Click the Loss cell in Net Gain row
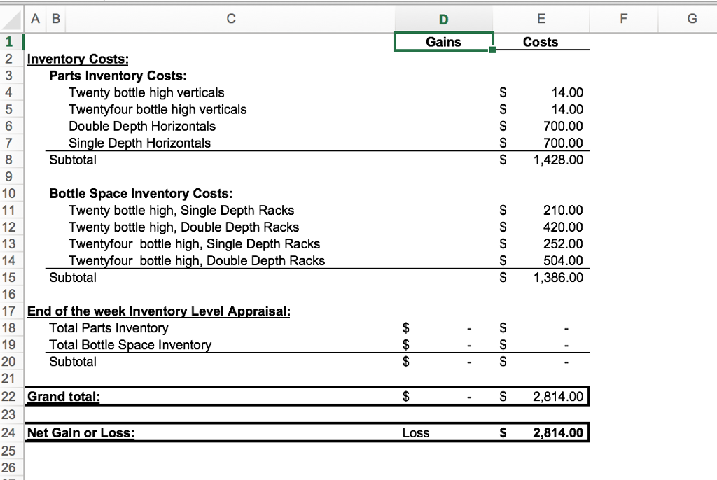The image size is (717, 480). [x=416, y=433]
